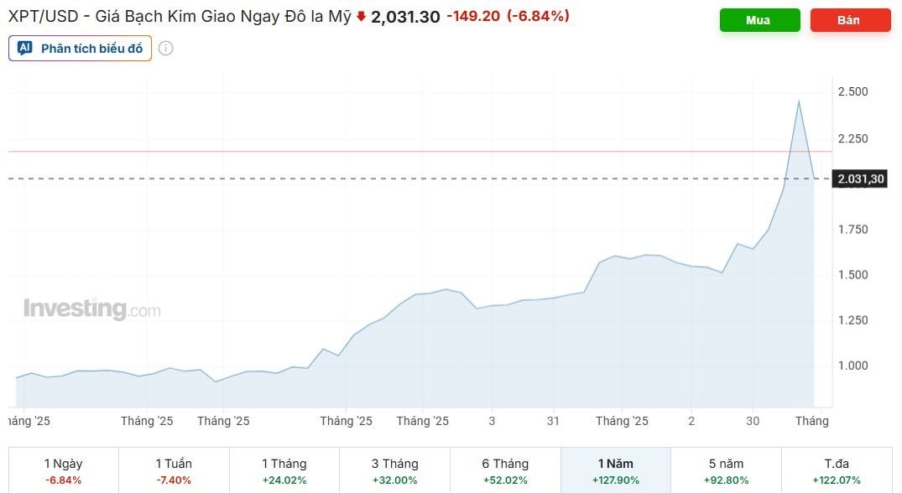Choose the 6 Tháng timeframe
The width and height of the screenshot is (902, 493).
(x=505, y=470)
